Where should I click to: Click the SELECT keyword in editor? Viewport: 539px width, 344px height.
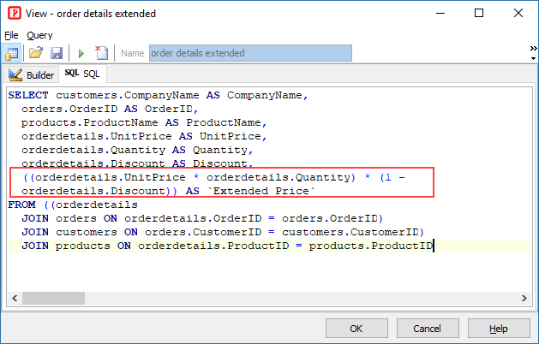(x=28, y=95)
